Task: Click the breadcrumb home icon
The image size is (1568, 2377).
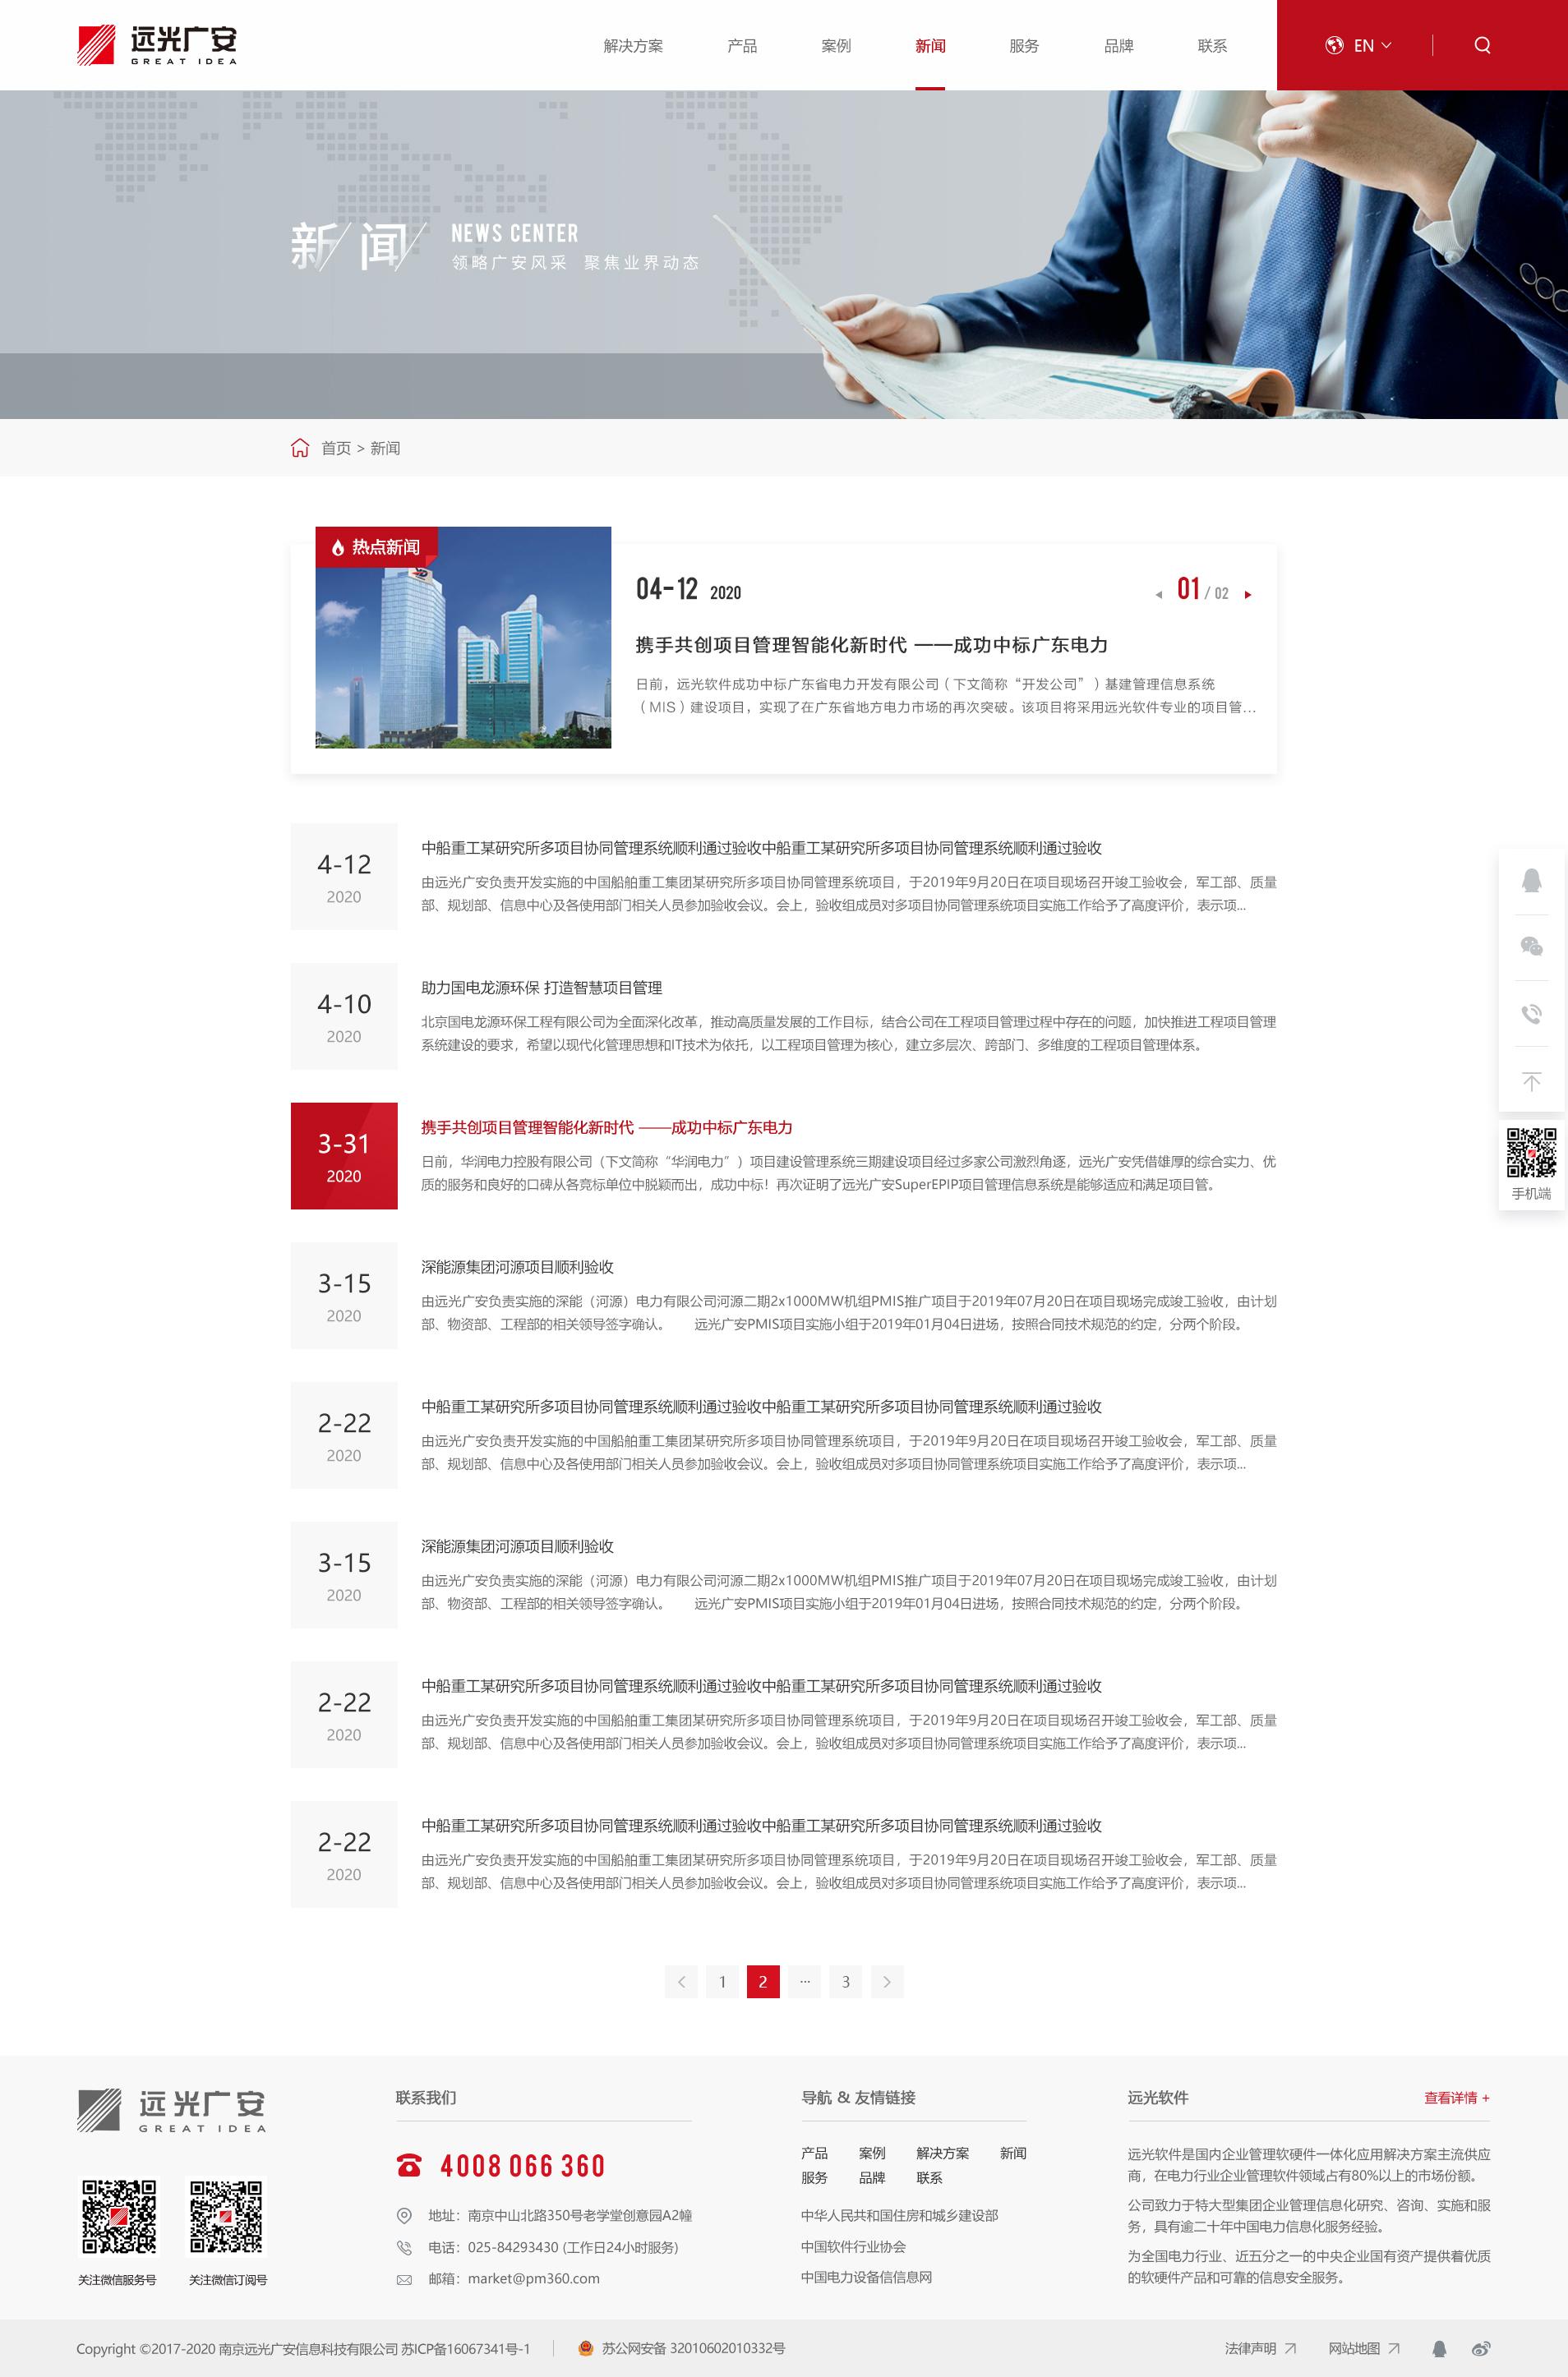Action: 300,447
